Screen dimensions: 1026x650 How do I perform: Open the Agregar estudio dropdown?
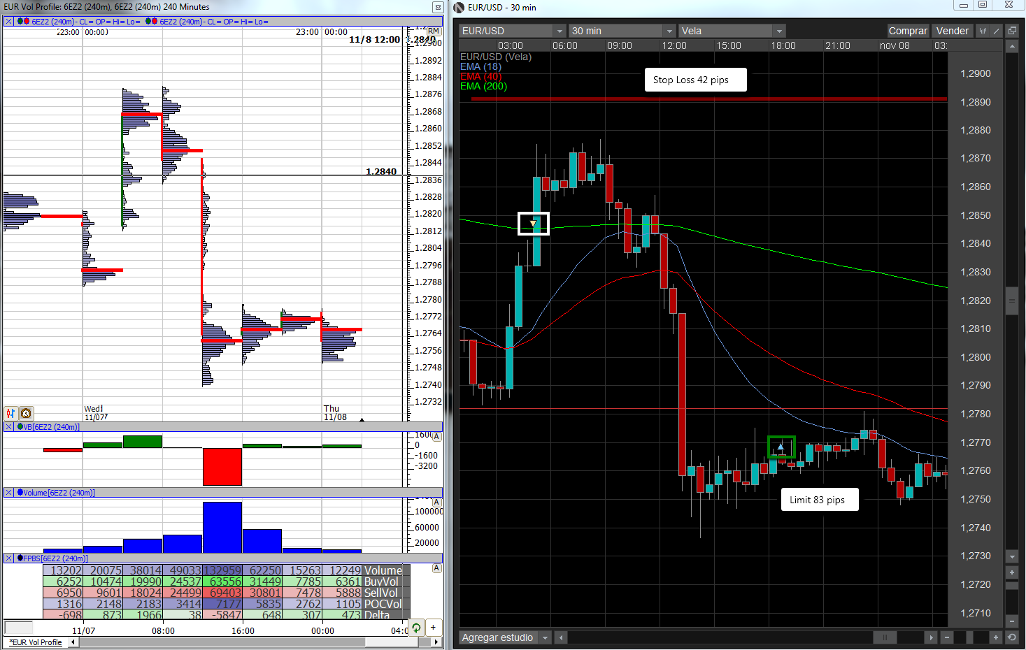click(x=506, y=637)
